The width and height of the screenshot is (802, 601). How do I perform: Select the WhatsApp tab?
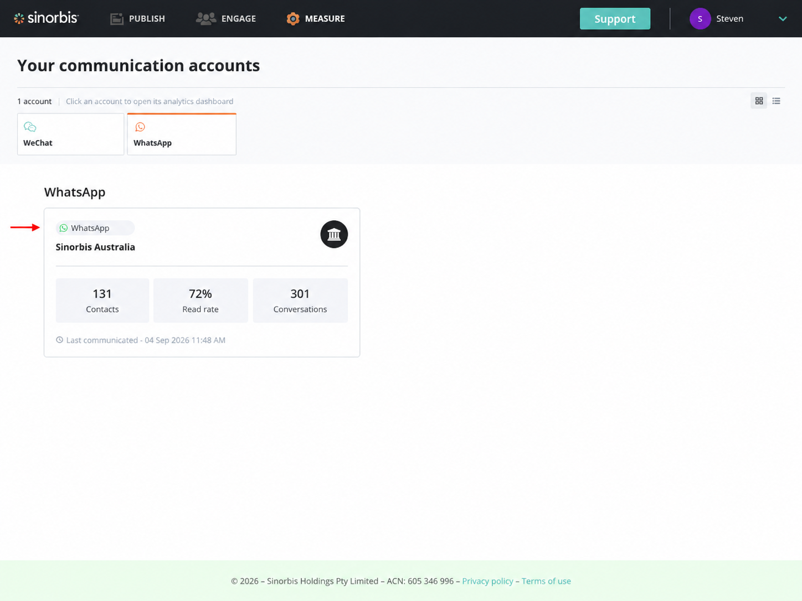(182, 134)
